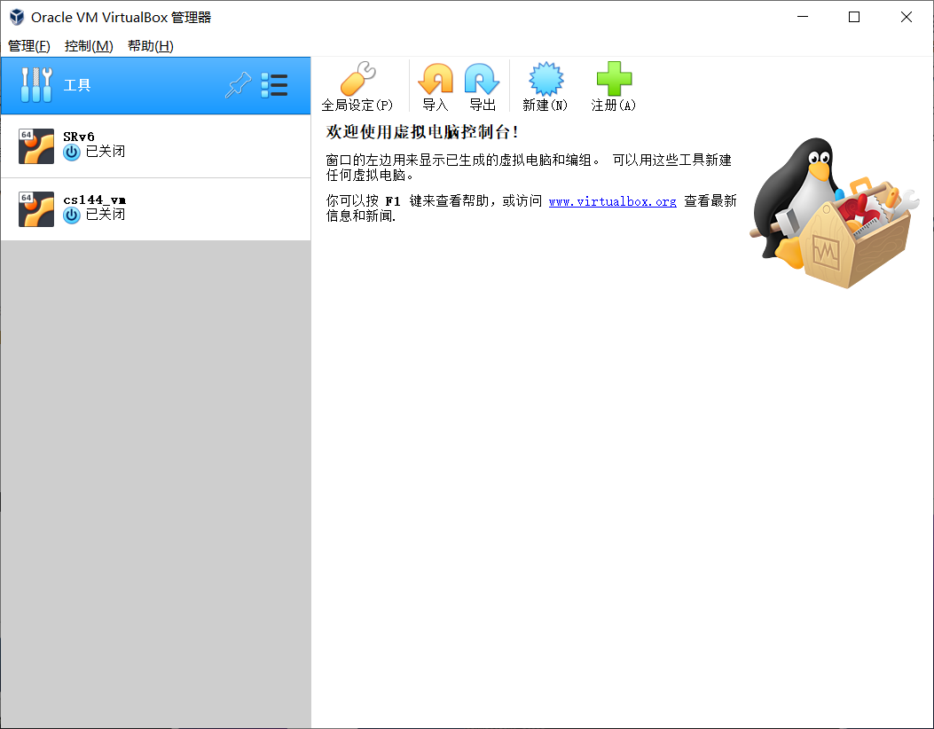934x729 pixels.
Task: Click the pin icon in Tools row
Action: (239, 85)
